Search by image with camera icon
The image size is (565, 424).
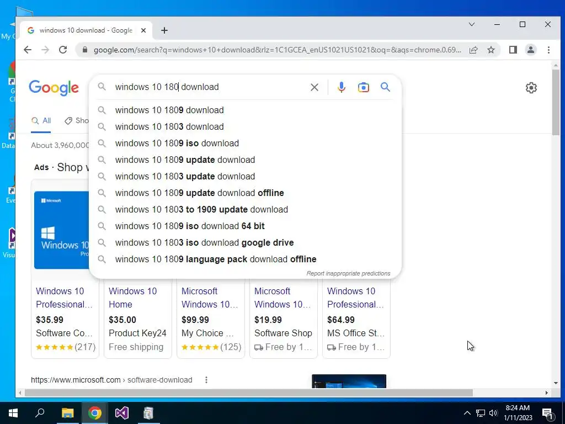tap(363, 87)
